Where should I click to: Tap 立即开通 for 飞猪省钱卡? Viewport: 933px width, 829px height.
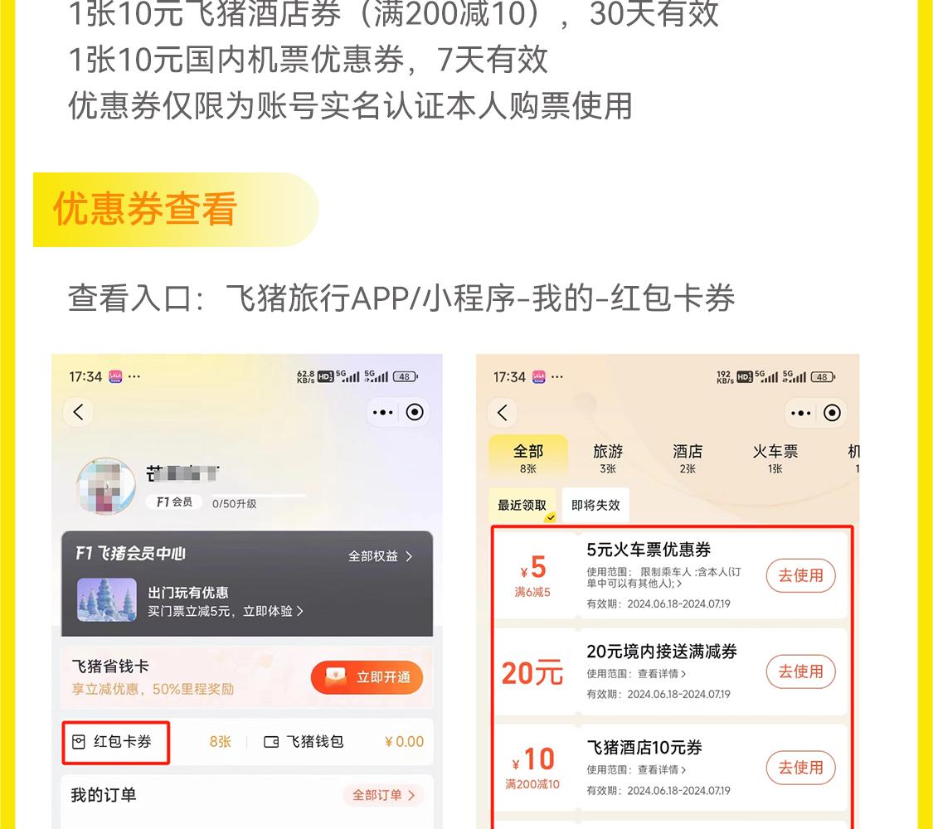click(x=367, y=677)
